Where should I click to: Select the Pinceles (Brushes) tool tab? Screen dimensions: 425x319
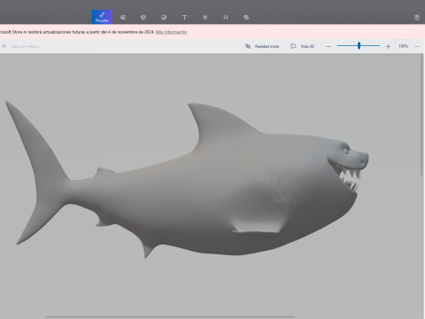pyautogui.click(x=102, y=17)
